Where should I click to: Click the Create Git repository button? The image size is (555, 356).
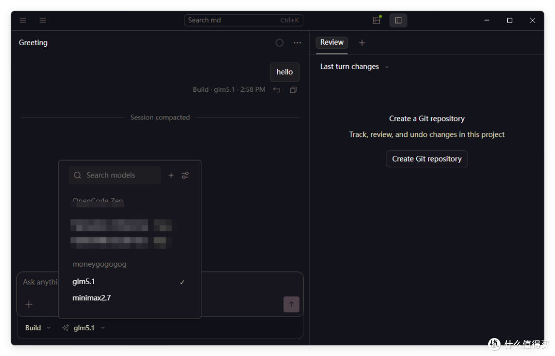(x=427, y=159)
